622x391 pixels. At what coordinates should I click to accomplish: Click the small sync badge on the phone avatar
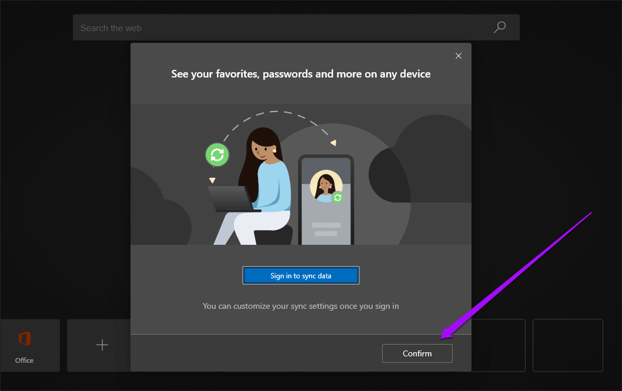[x=337, y=198]
